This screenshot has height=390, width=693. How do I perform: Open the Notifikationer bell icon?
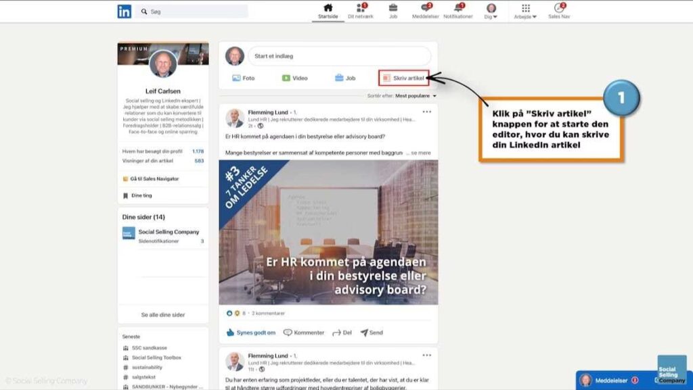click(458, 9)
